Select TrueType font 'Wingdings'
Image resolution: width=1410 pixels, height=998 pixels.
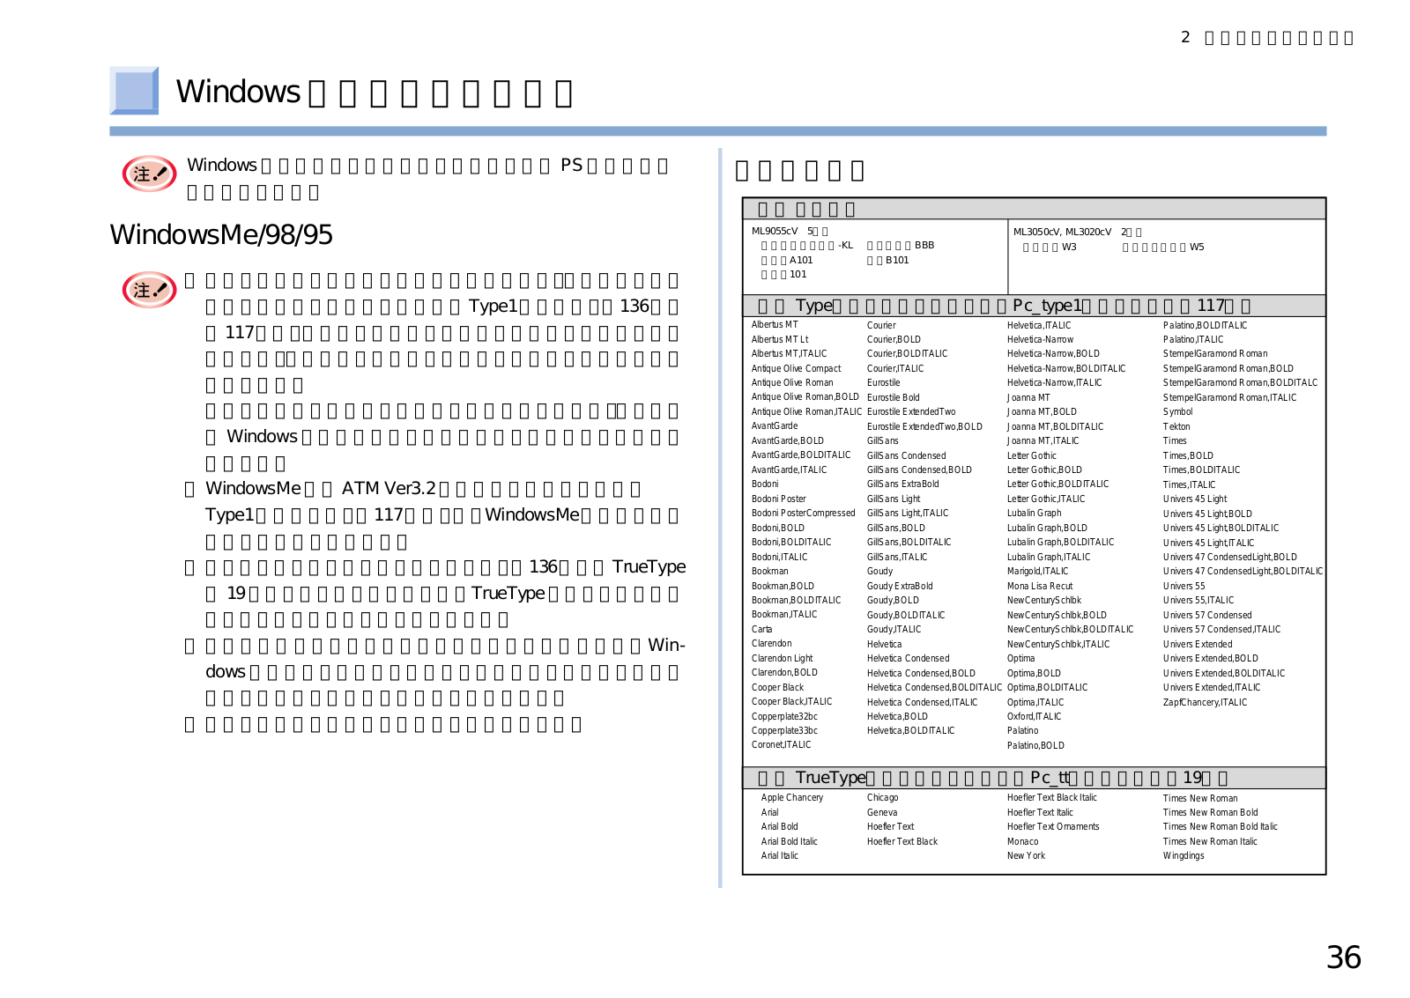tap(1184, 856)
